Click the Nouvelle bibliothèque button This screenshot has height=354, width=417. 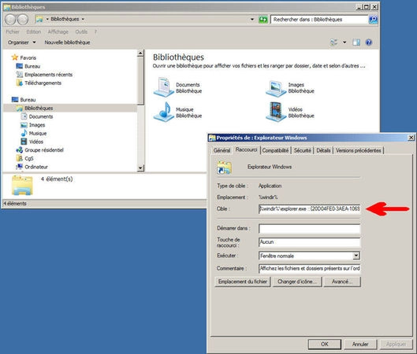[67, 42]
